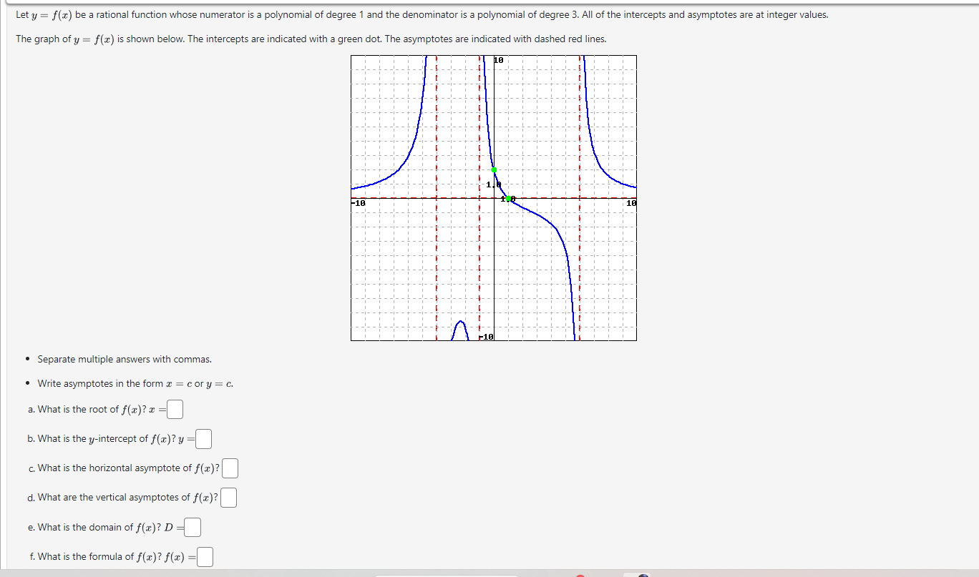979x577 pixels.
Task: Click the origin point where the axes cross
Action: pyautogui.click(x=494, y=199)
